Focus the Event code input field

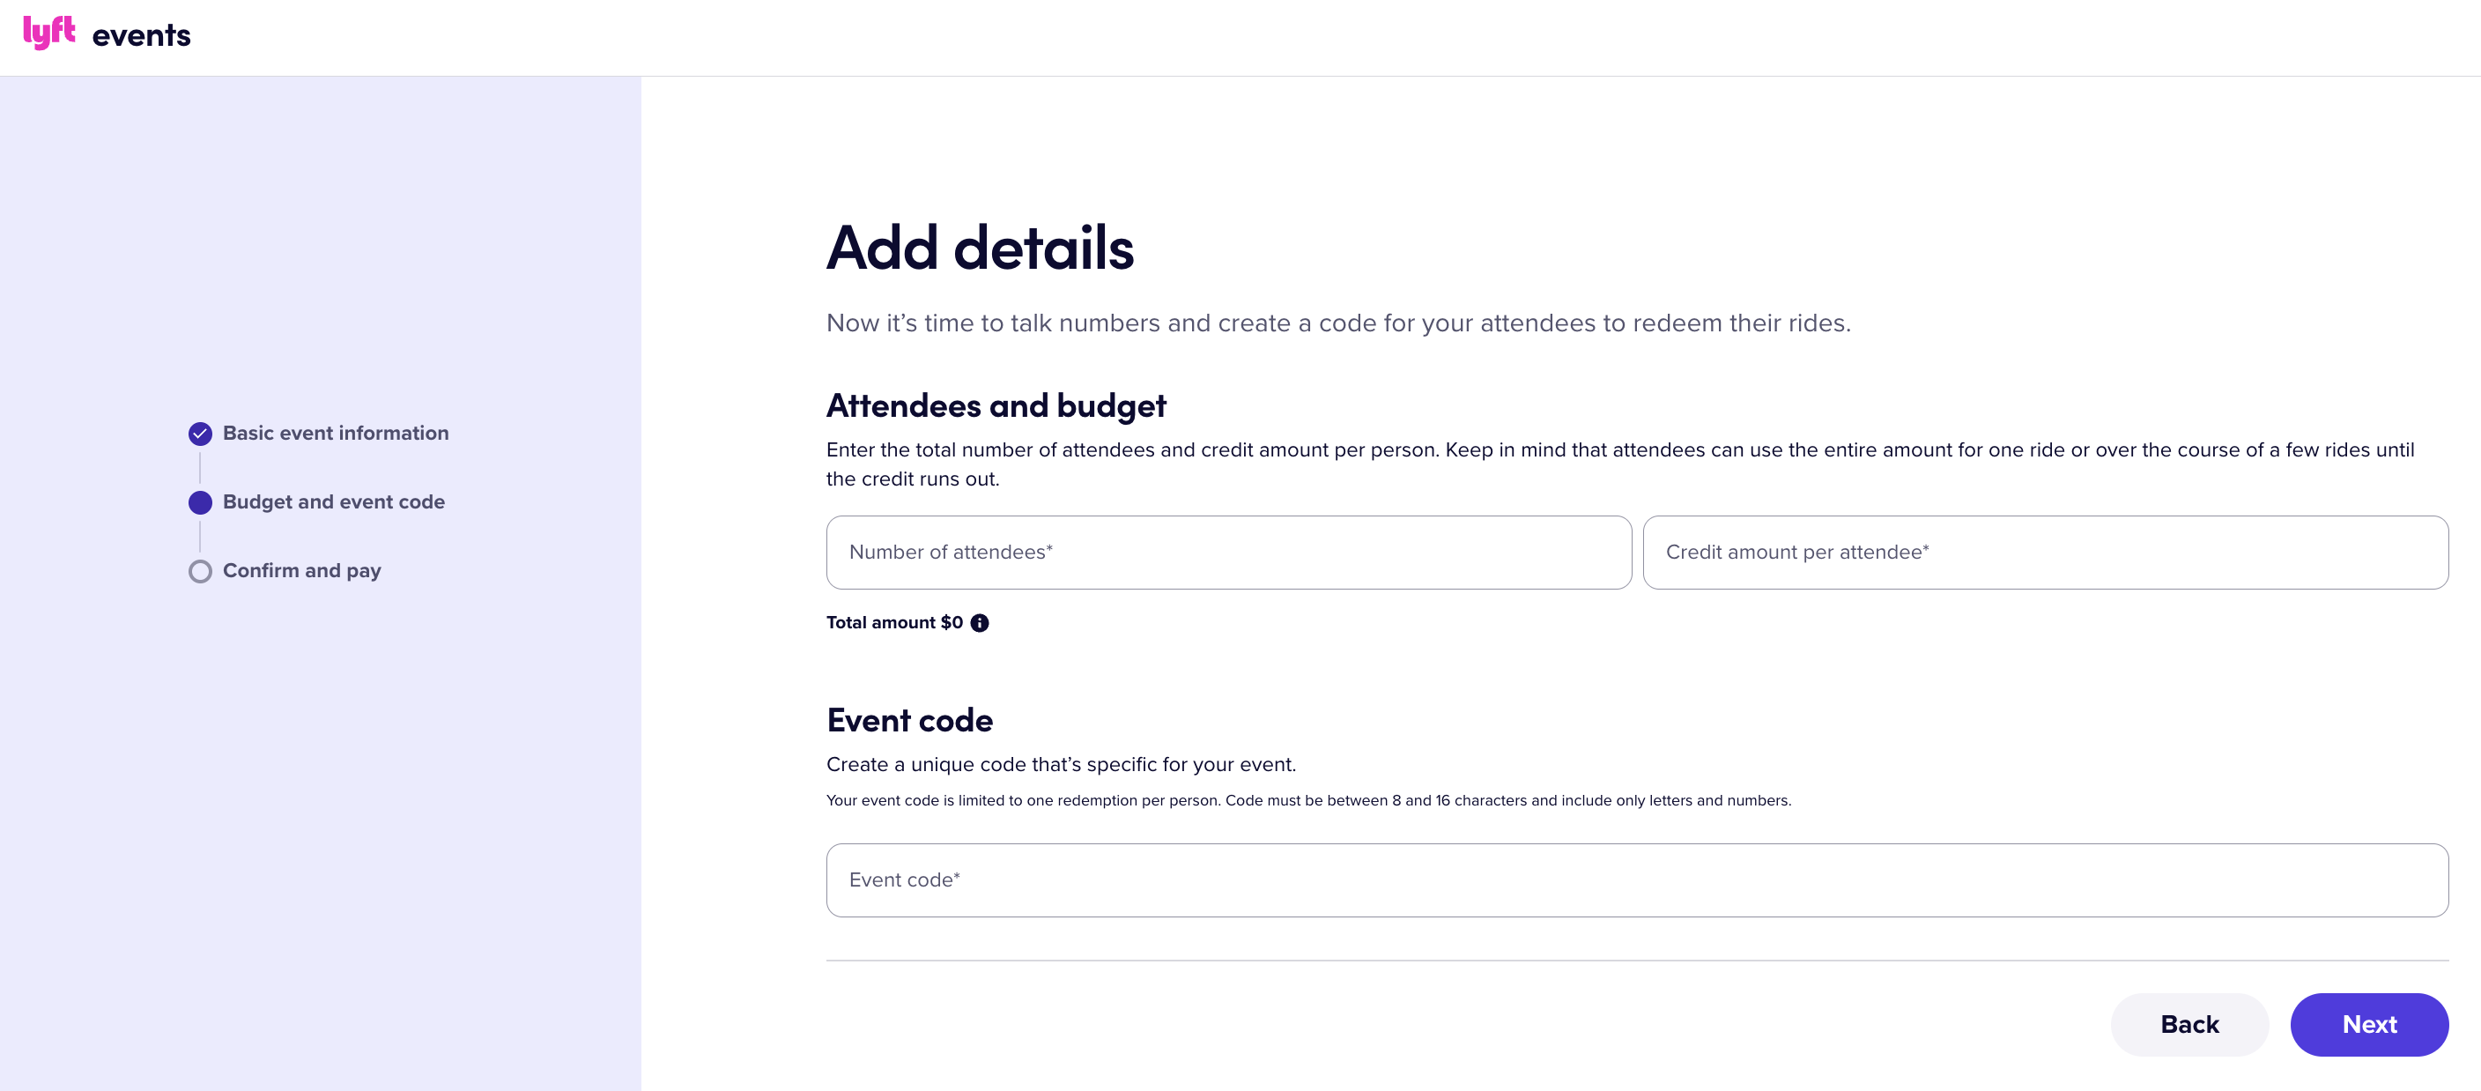1636,879
